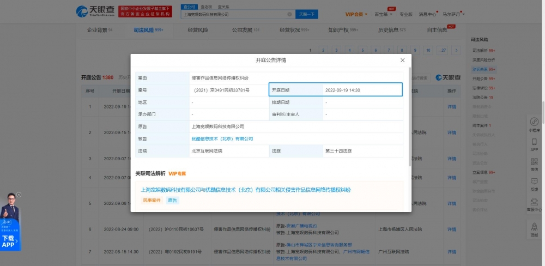
Task: Switch to the 司法风险 tab
Action: click(x=148, y=30)
